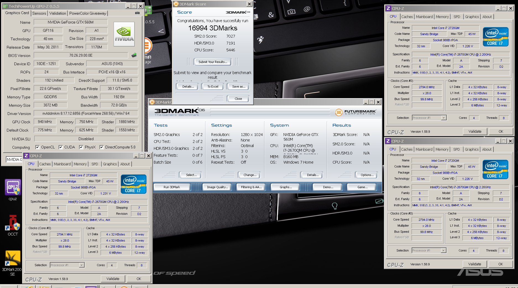Open Filtering & AA settings
The width and height of the screenshot is (518, 288).
[251, 187]
